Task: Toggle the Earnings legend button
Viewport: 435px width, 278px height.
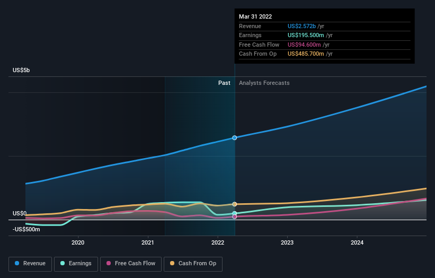Action: click(x=76, y=264)
